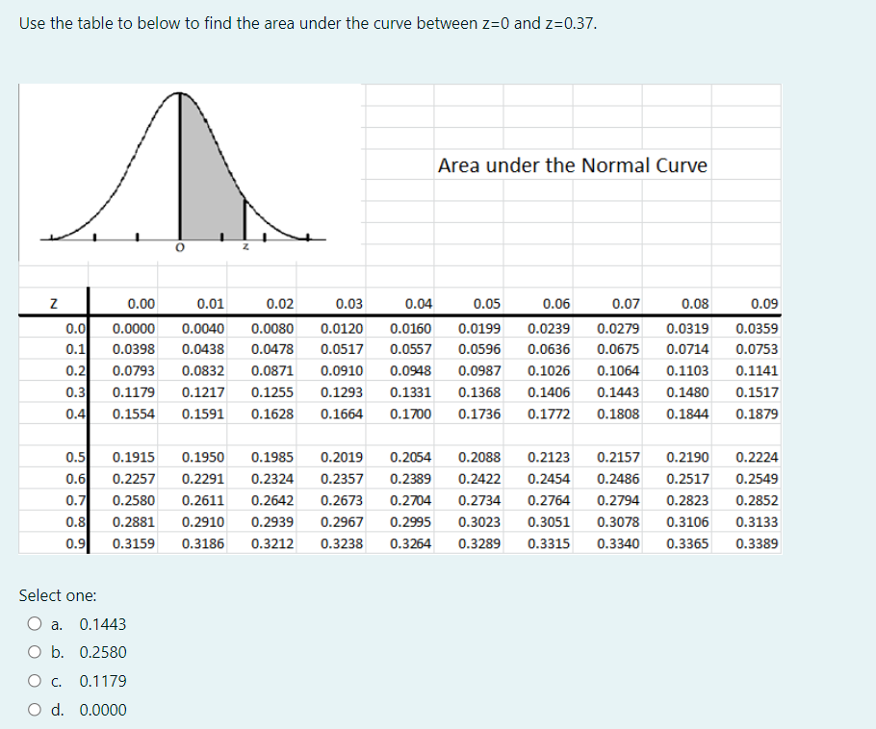
Task: Select radio button a. 0.1443
Action: (x=36, y=623)
